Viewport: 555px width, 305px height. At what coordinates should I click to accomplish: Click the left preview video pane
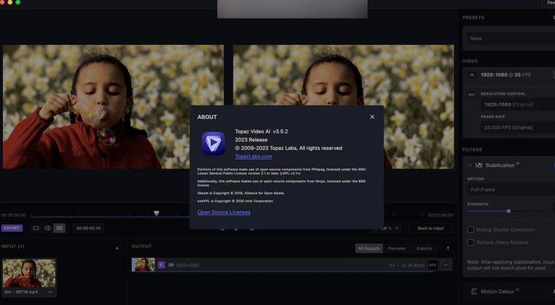pyautogui.click(x=113, y=106)
